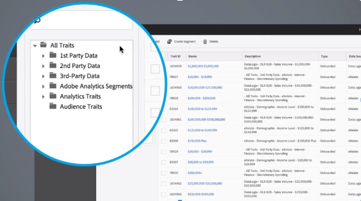
Task: Click the eXelate data source in row 78927
Action: 353,77
